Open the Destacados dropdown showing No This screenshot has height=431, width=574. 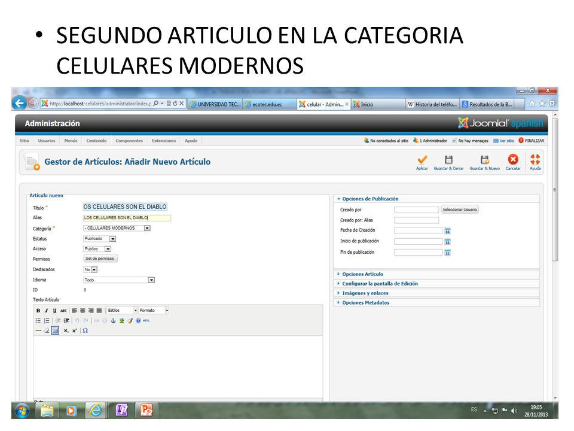pyautogui.click(x=90, y=270)
